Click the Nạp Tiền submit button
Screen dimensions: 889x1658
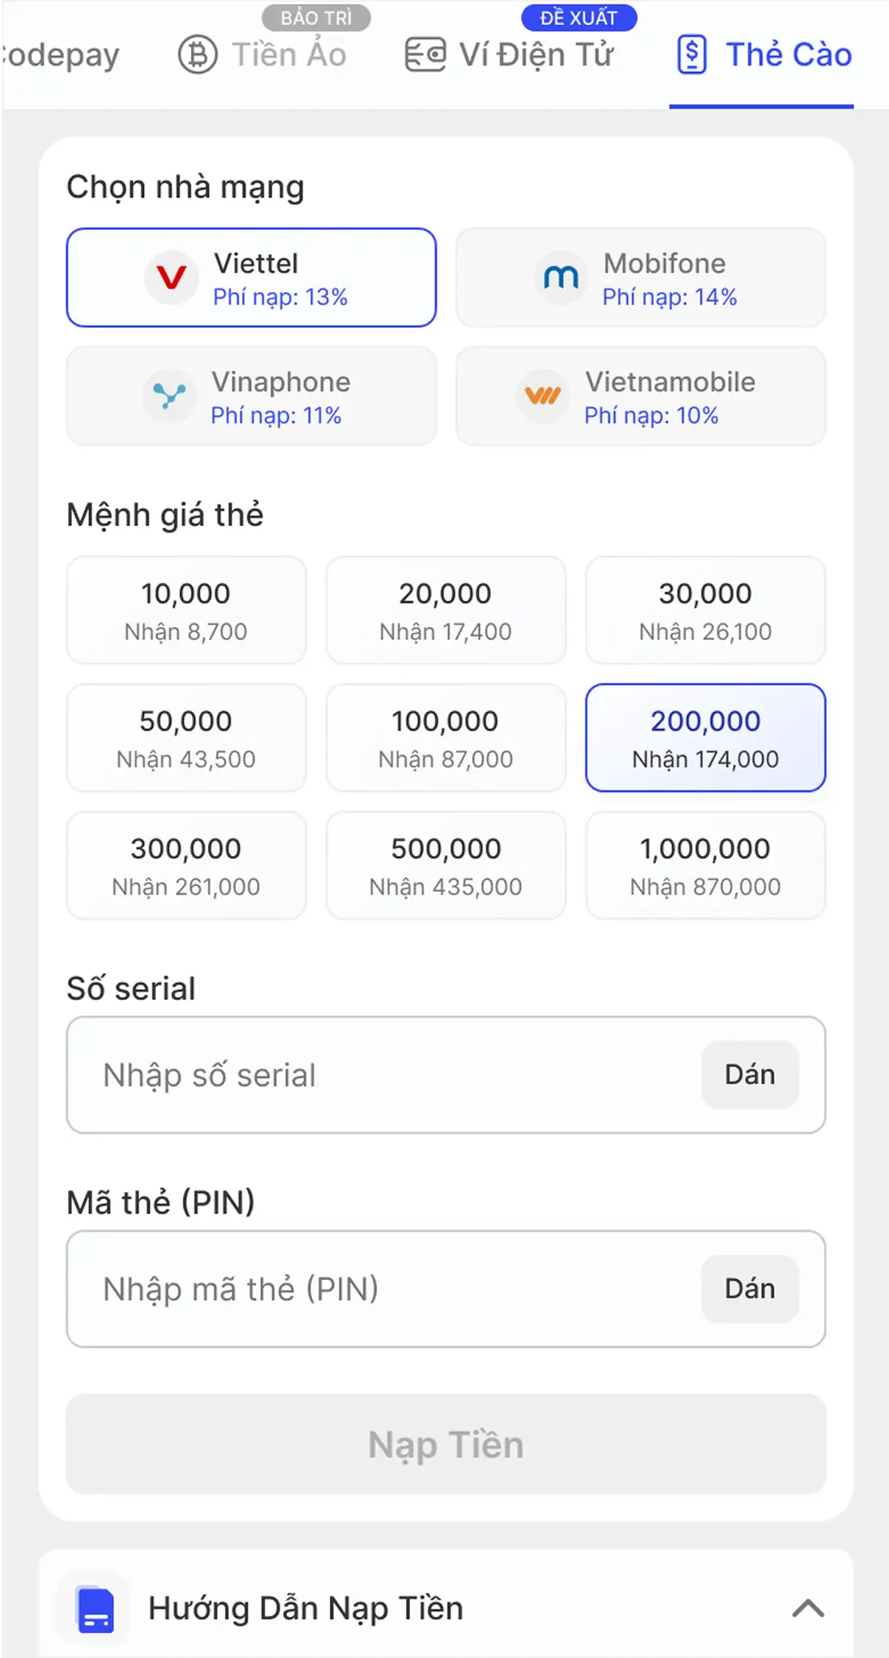[x=446, y=1444]
